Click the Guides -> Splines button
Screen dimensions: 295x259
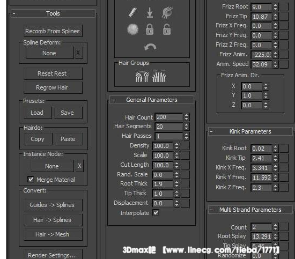[x=53, y=205]
